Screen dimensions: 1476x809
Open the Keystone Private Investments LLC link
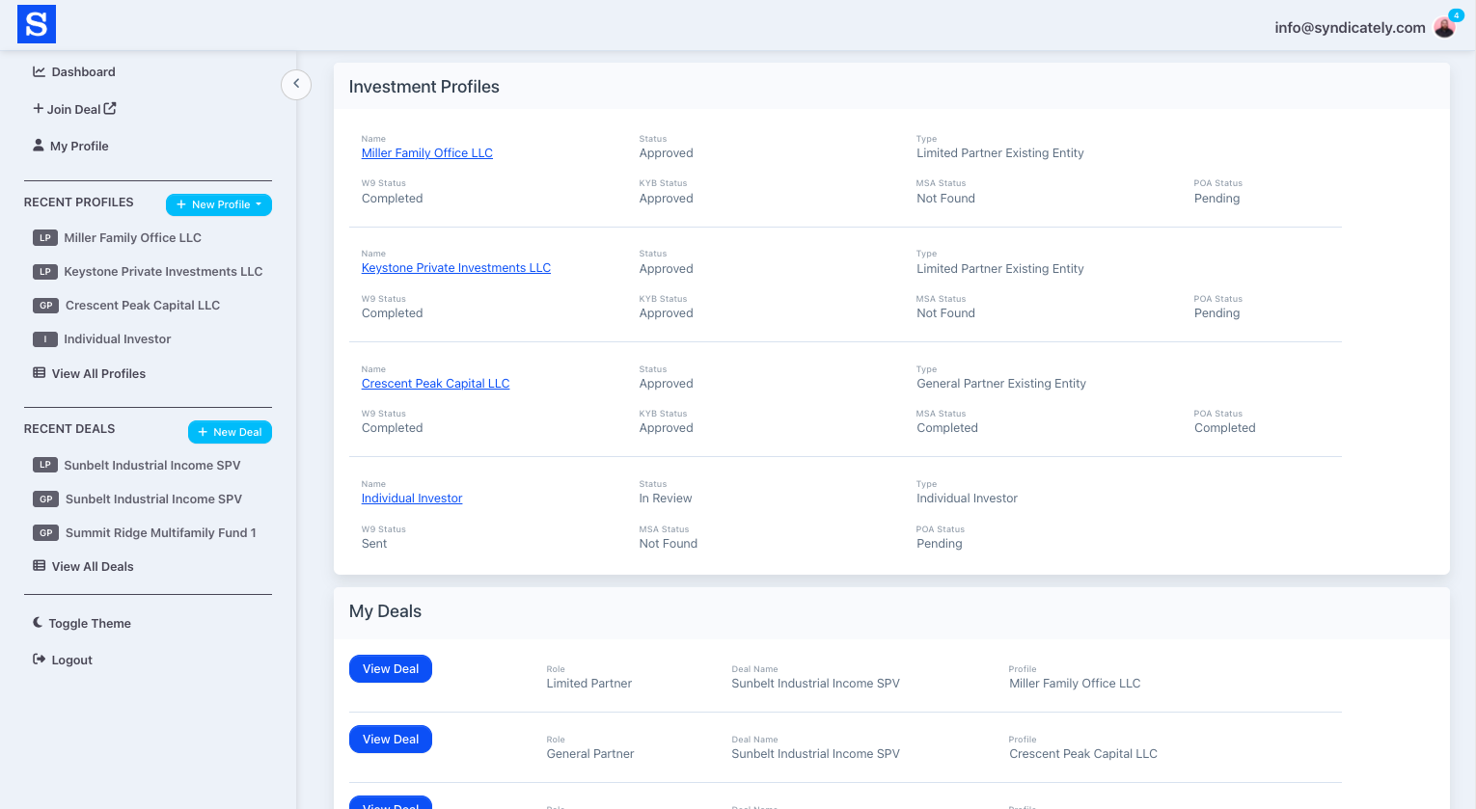[x=455, y=268]
